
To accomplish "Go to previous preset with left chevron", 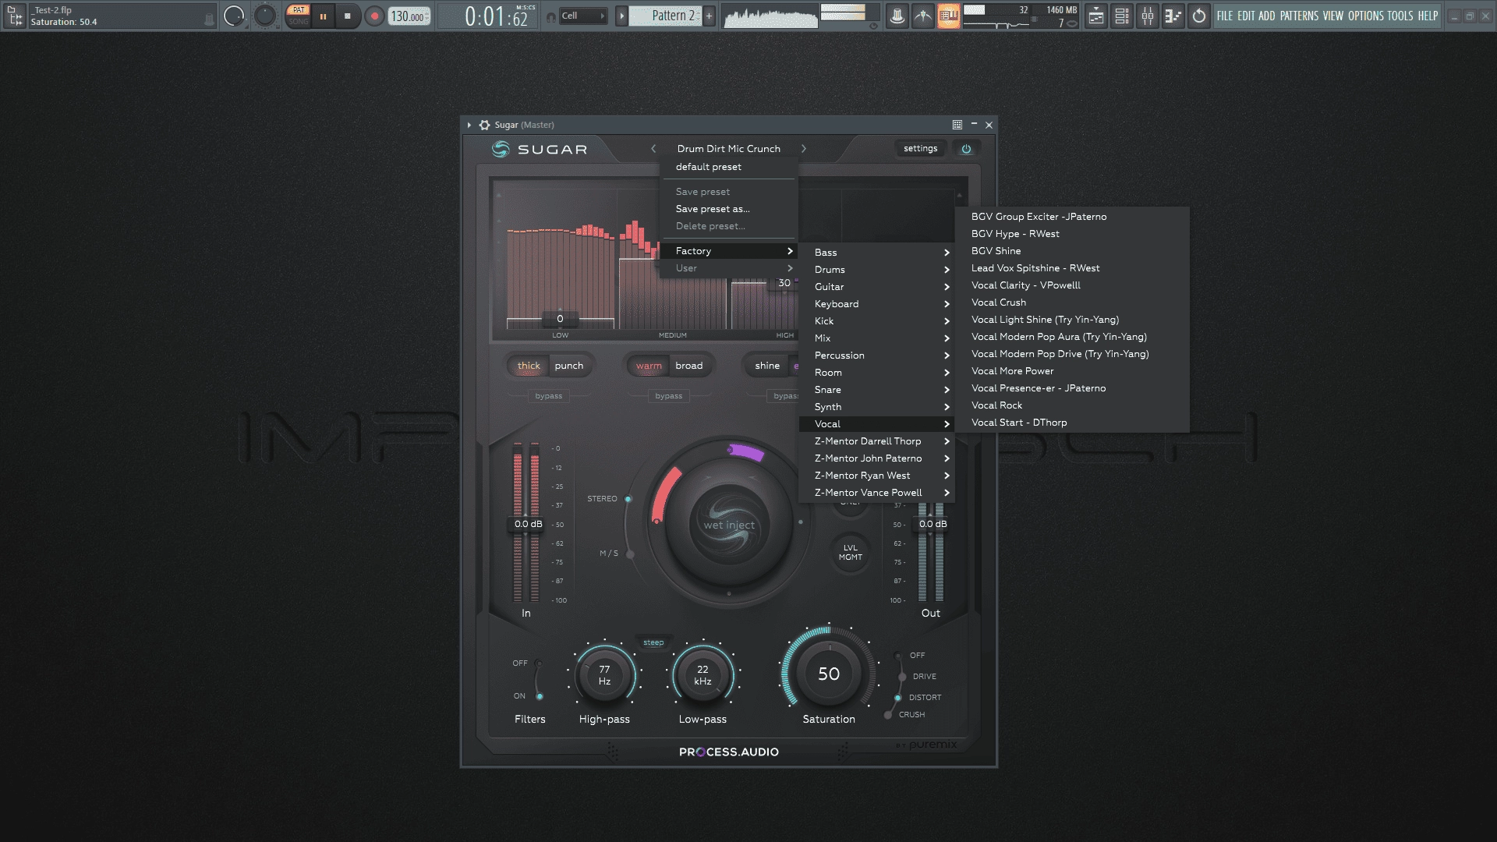I will (653, 148).
